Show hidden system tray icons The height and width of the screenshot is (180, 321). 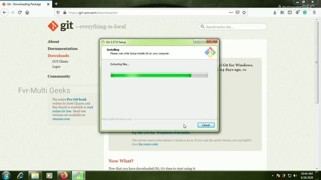click(272, 175)
